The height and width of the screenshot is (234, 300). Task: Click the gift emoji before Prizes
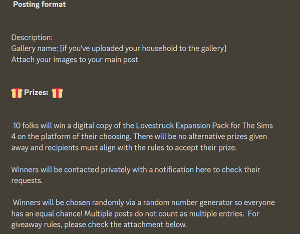[x=17, y=92]
